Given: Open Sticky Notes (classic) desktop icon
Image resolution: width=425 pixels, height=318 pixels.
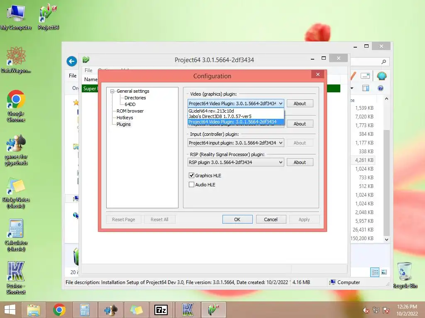Looking at the screenshot, I should point(16,193).
